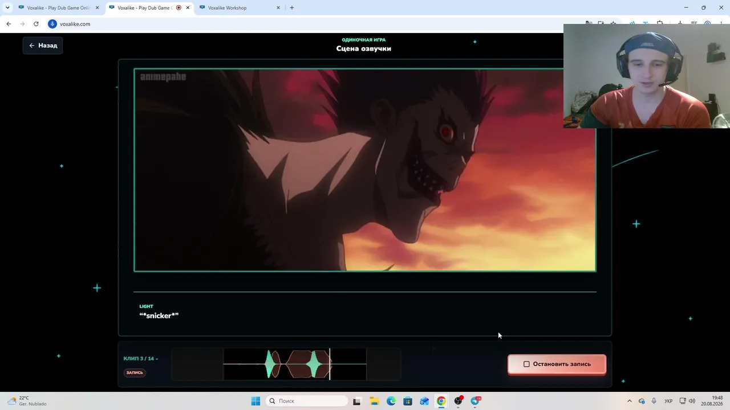Open the network tray icon
Viewport: 730px width, 410px height.
tap(683, 401)
